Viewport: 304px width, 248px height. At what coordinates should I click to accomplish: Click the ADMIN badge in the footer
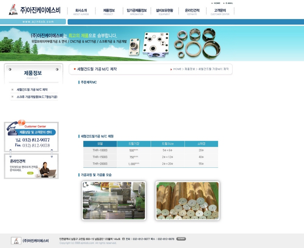(181, 239)
